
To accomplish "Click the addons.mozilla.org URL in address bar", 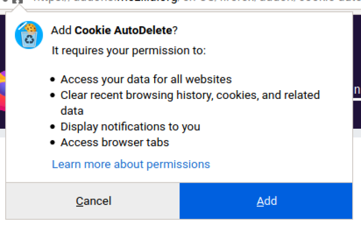I will [195, 2].
